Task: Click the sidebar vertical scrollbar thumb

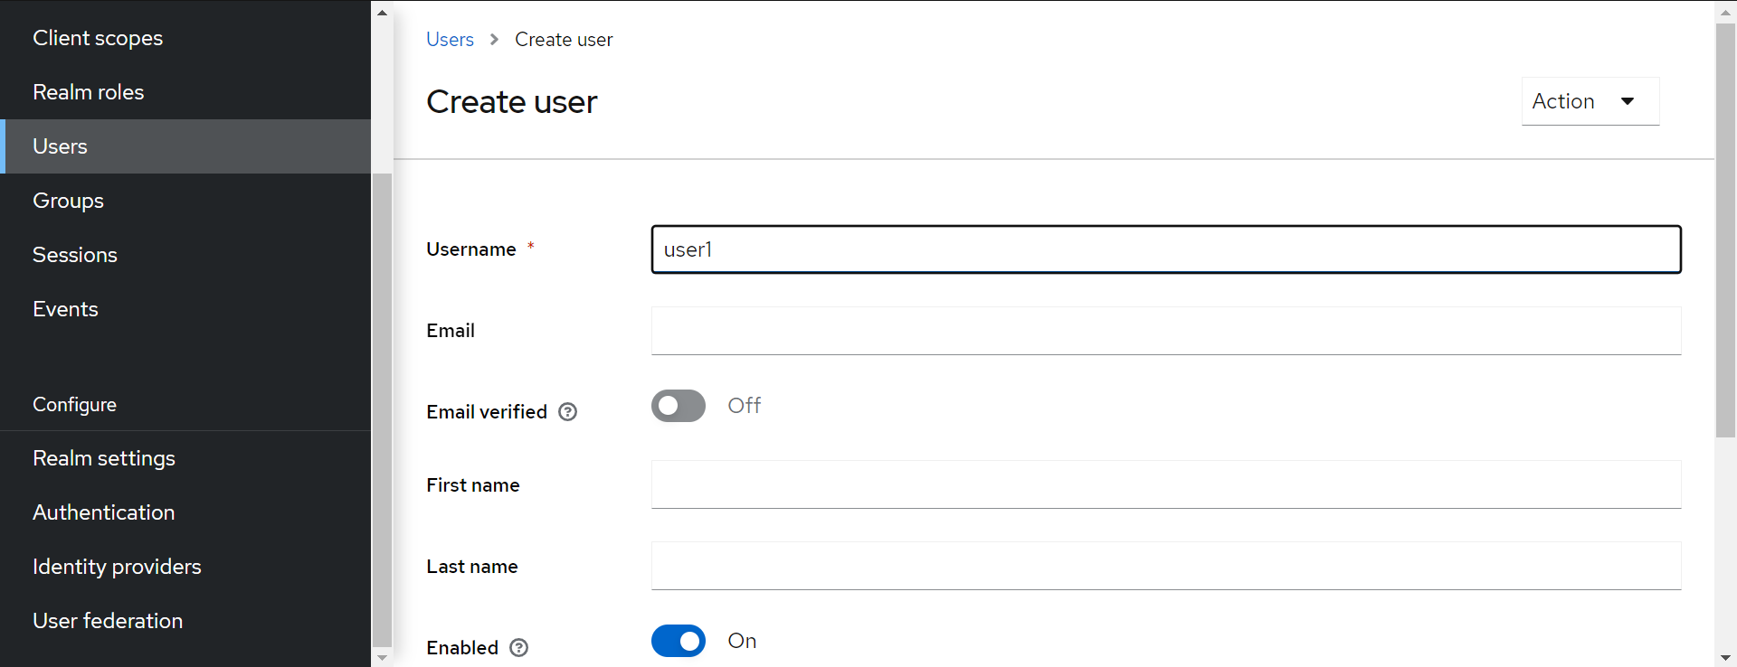Action: pyautogui.click(x=382, y=410)
